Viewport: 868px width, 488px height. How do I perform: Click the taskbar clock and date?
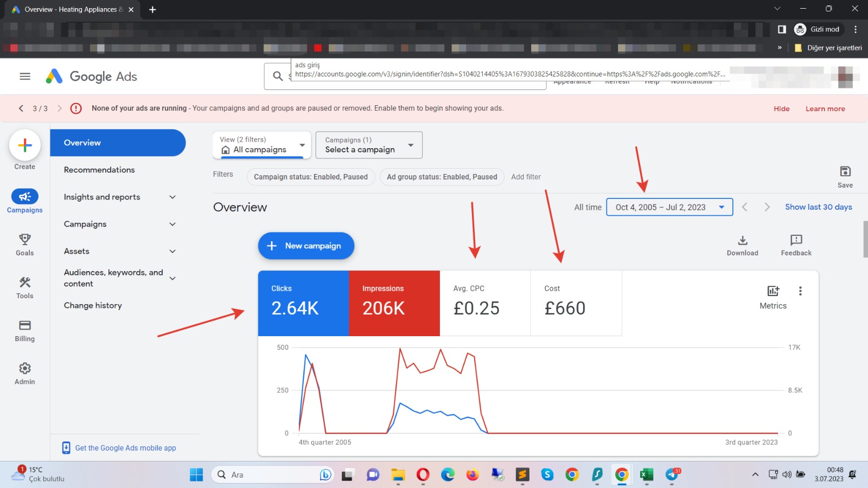coord(829,474)
